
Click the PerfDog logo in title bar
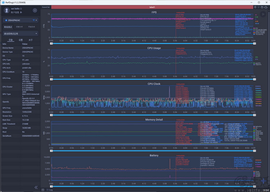(x=3, y=3)
